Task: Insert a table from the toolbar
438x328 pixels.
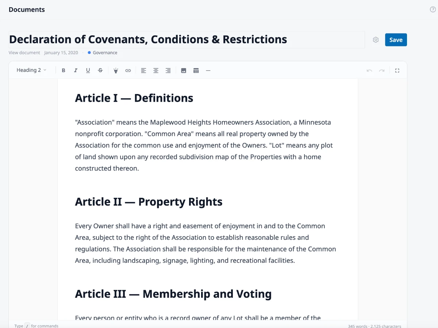Action: pyautogui.click(x=196, y=70)
